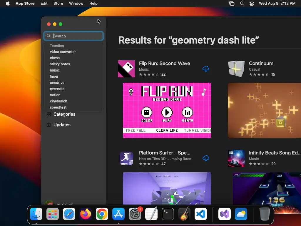This screenshot has width=301, height=226.
Task: Open Flip Run: Second Wave title
Action: coord(165,64)
